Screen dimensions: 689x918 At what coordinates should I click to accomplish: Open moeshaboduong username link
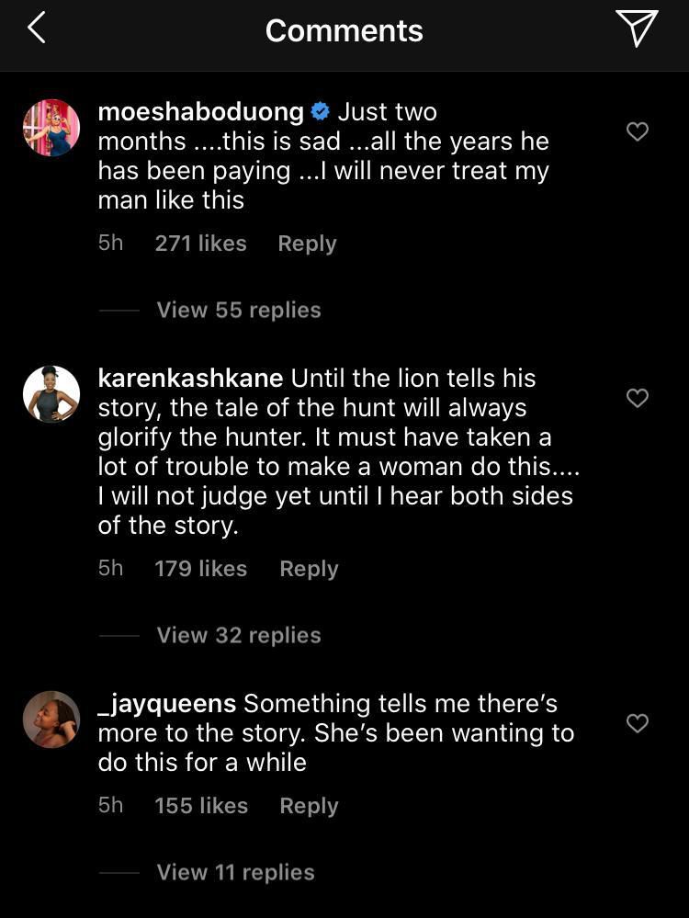(x=200, y=112)
